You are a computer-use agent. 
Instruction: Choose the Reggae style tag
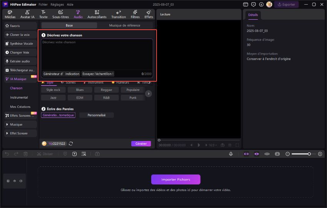(106, 90)
